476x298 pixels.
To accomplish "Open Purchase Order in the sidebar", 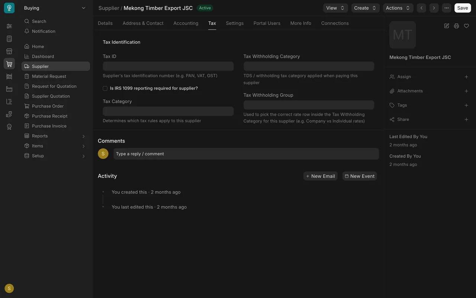I will click(x=55, y=106).
